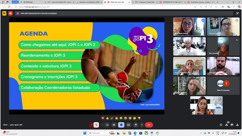
Task: Open meeting details info icon
Action: click(x=221, y=125)
